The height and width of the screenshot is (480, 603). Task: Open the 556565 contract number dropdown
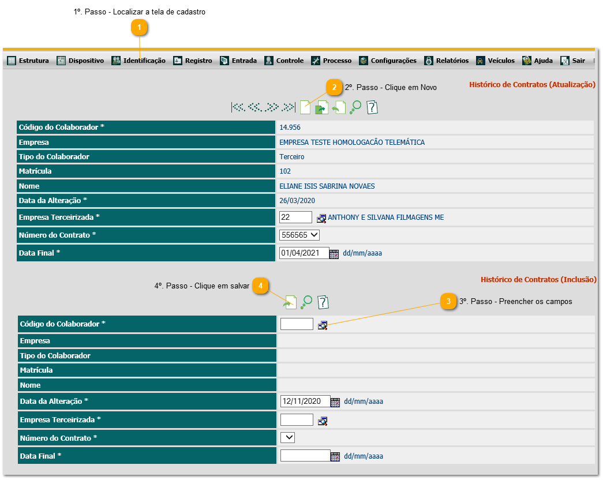click(299, 235)
